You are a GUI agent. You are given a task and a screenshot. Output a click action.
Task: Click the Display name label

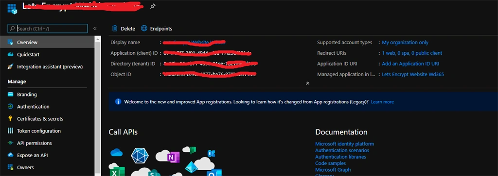click(x=125, y=42)
